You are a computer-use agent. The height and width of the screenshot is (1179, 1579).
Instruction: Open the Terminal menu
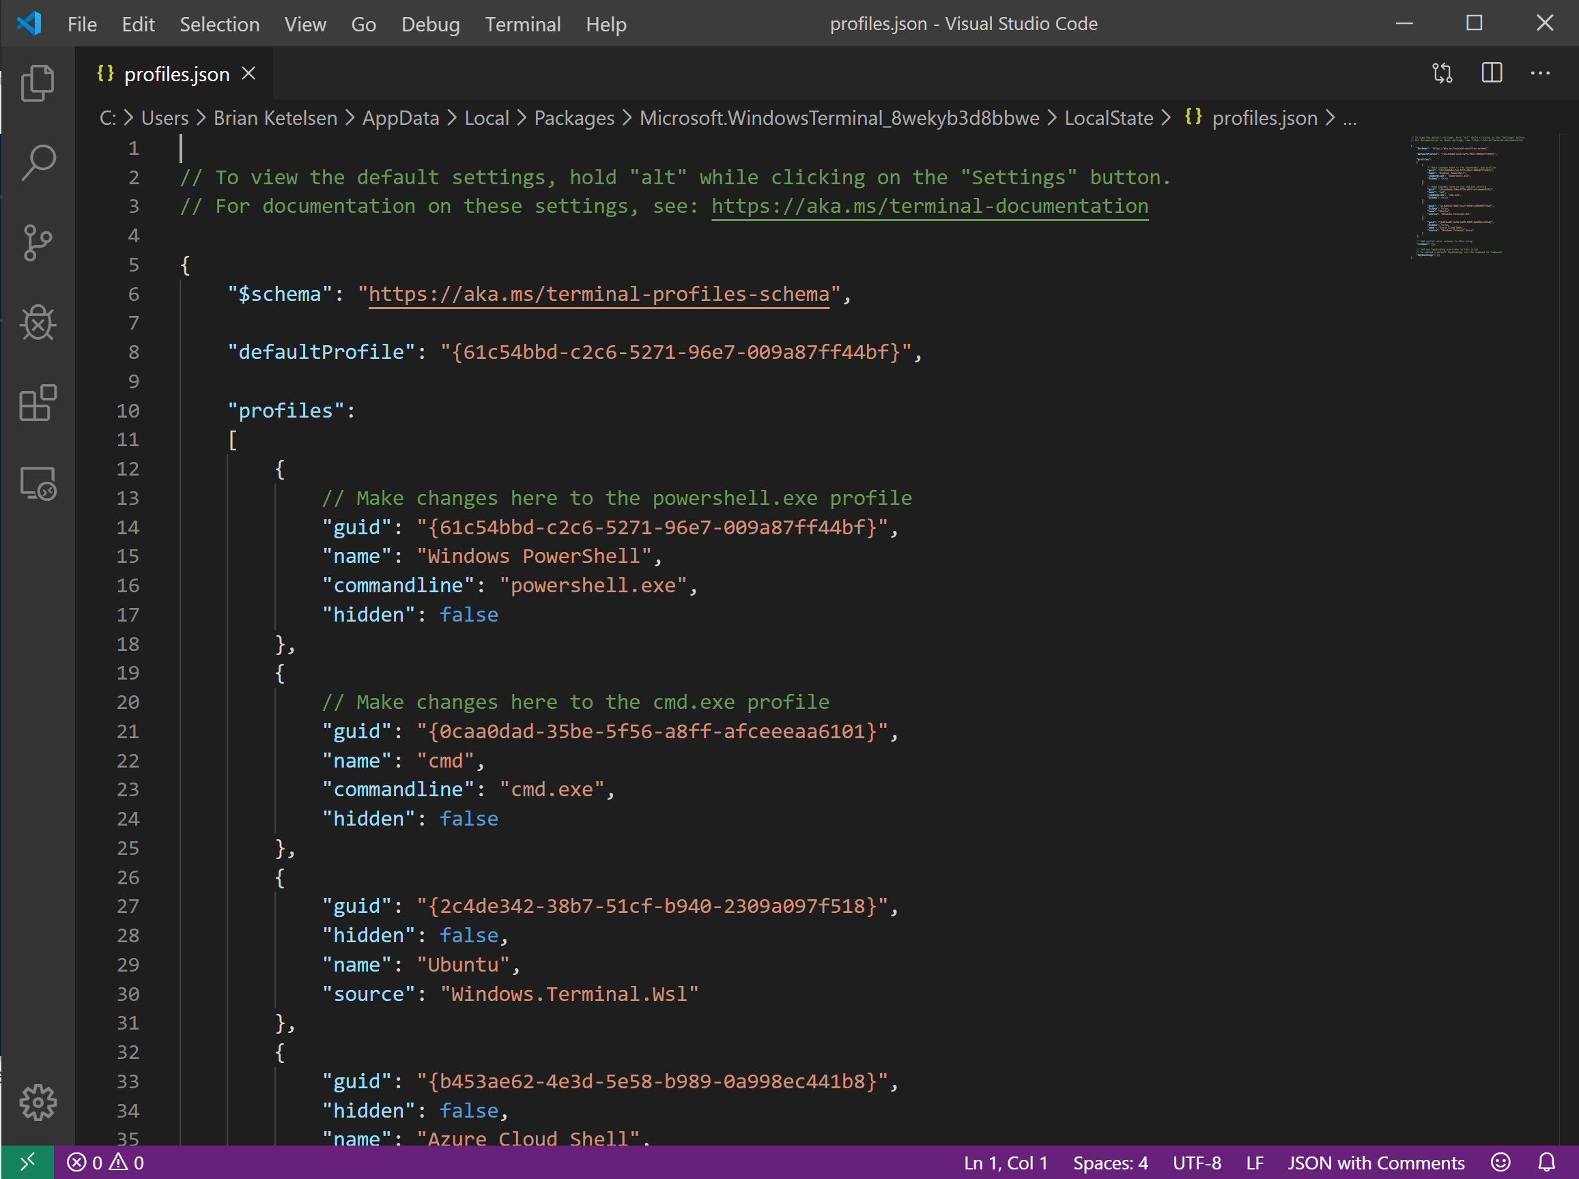pos(522,25)
